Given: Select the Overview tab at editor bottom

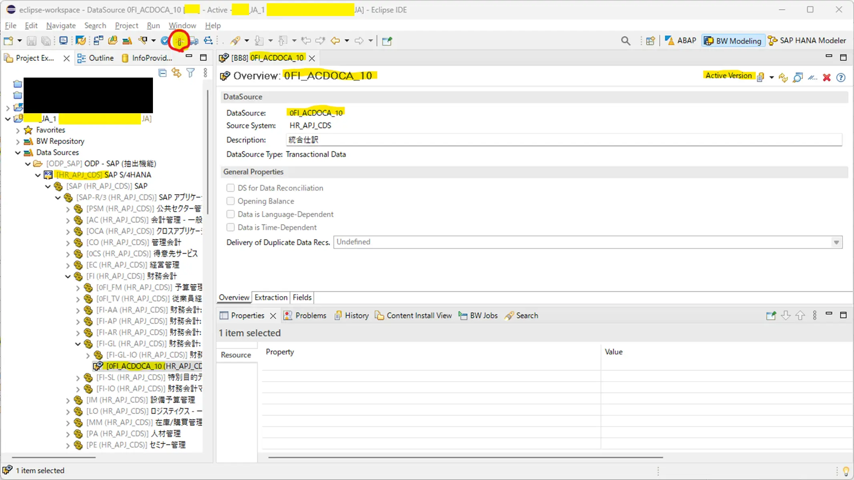Looking at the screenshot, I should coord(234,298).
